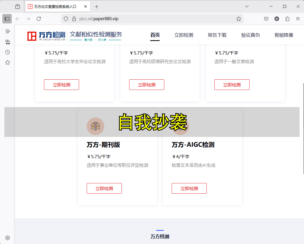Go forward with the forward arrow
The image size is (304, 244).
click(x=28, y=19)
